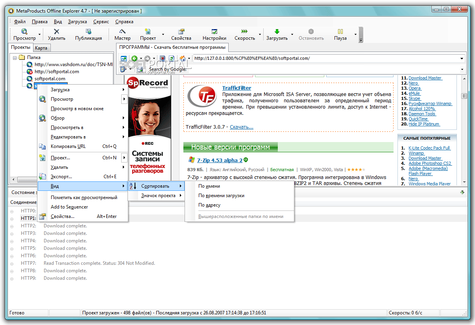Viewport: 475px width, 325px height.
Task: Open dropdown arrow next to Проект button
Action: pos(163,35)
